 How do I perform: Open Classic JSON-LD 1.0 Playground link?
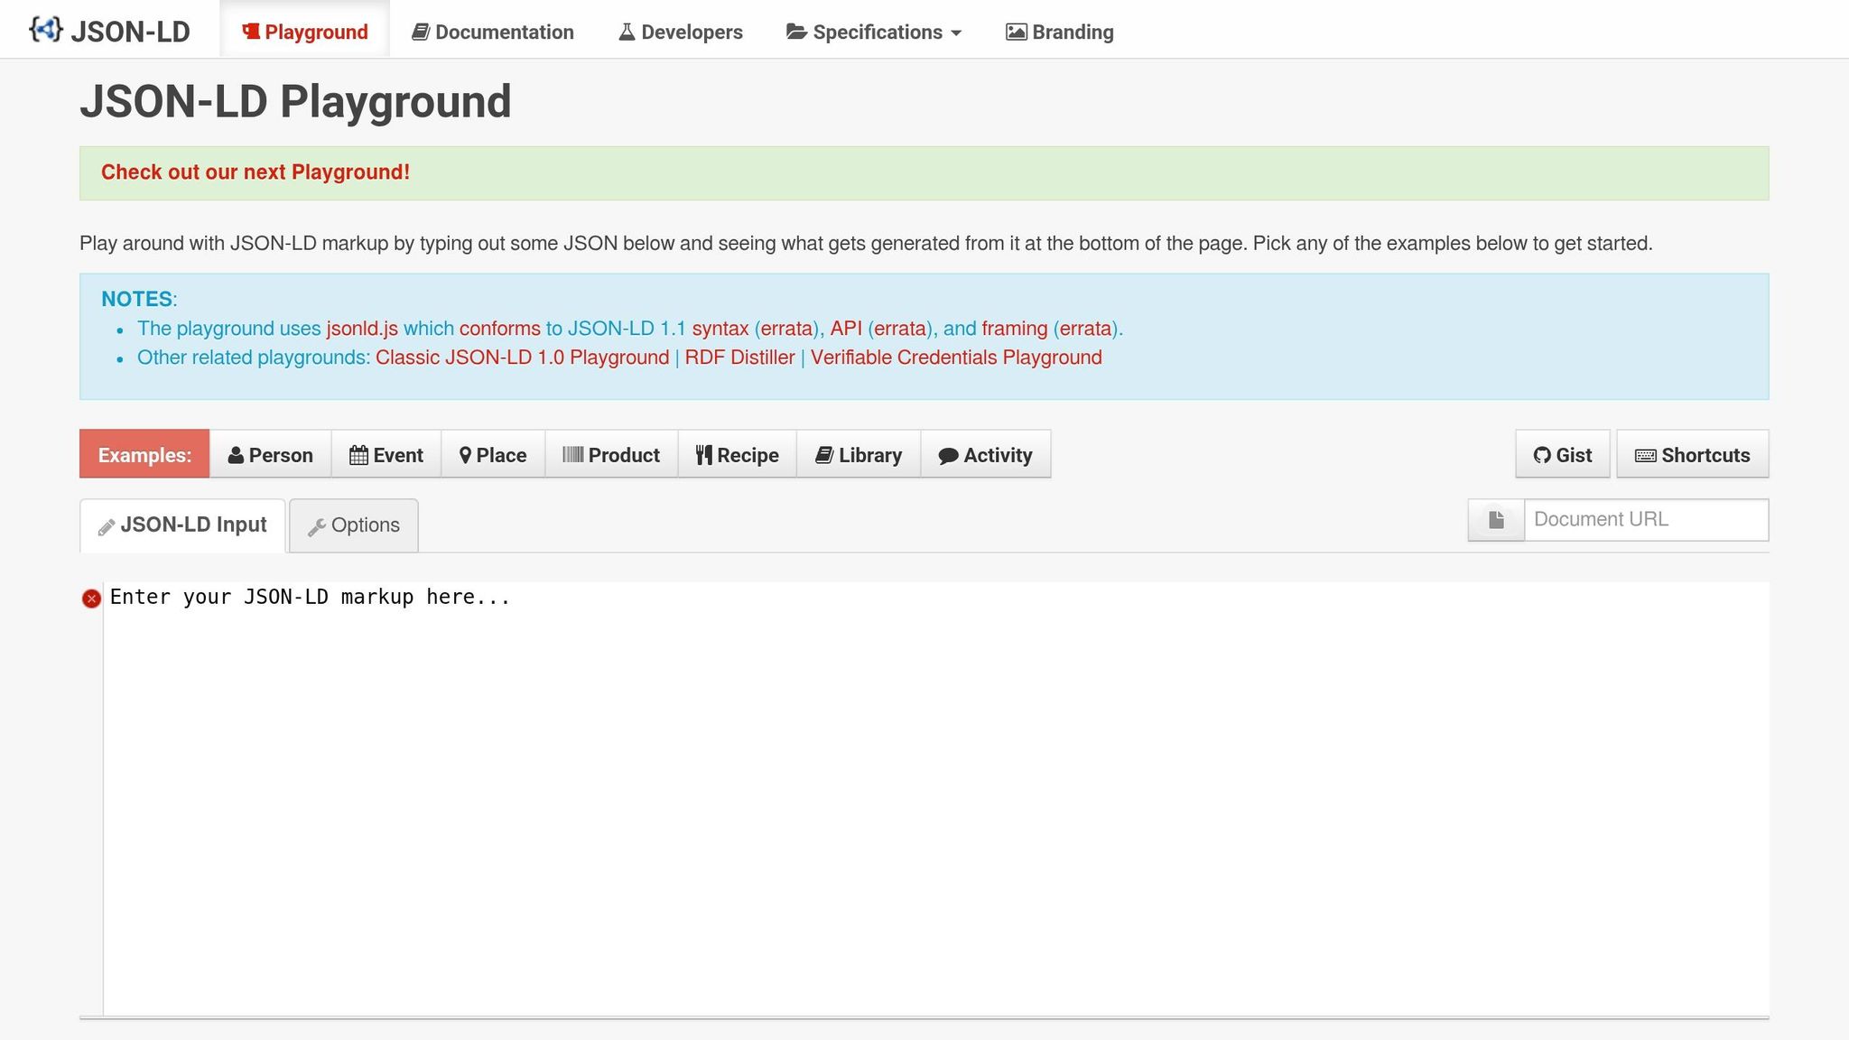tap(523, 357)
